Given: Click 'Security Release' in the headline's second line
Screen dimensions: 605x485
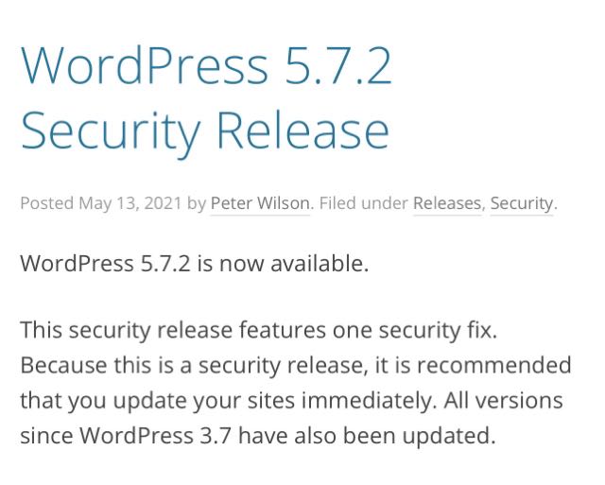Looking at the screenshot, I should click(205, 130).
